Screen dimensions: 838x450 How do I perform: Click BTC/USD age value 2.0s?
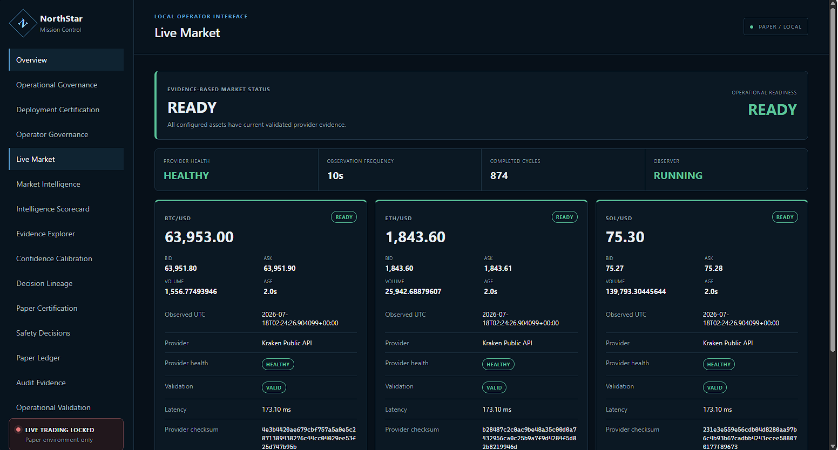[270, 292]
